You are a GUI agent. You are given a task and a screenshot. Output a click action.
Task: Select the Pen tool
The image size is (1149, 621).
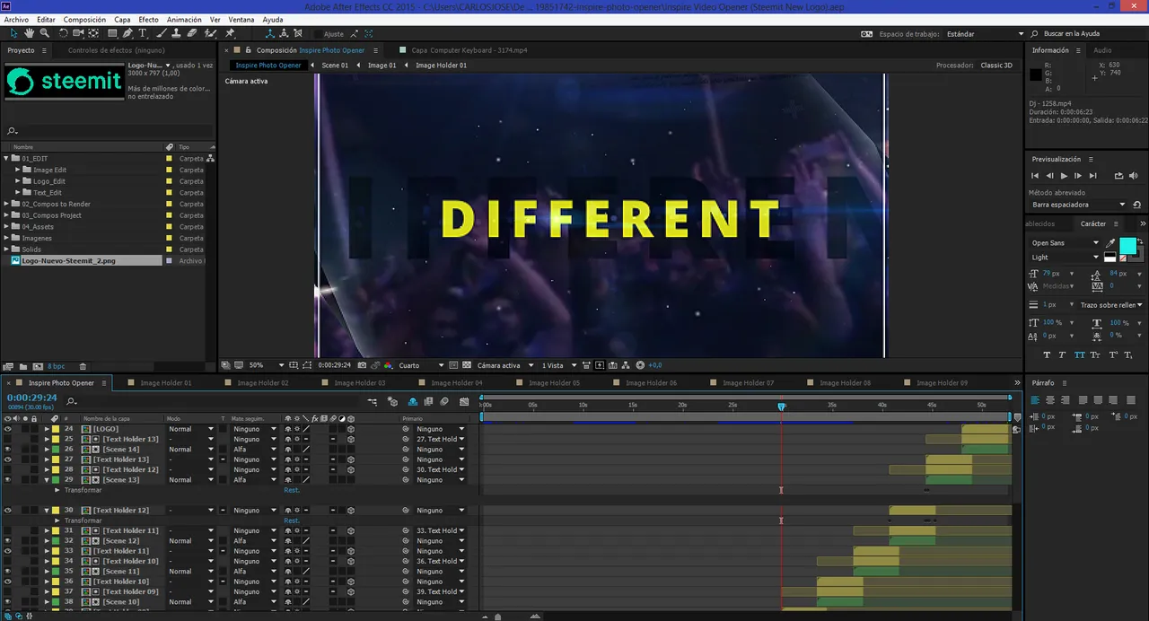(127, 33)
